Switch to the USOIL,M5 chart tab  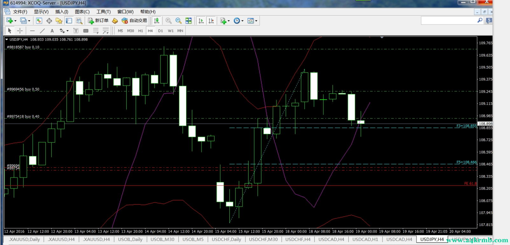point(193,239)
